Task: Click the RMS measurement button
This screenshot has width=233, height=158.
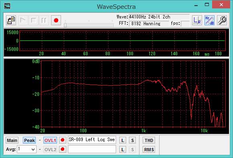Action: (x=149, y=150)
